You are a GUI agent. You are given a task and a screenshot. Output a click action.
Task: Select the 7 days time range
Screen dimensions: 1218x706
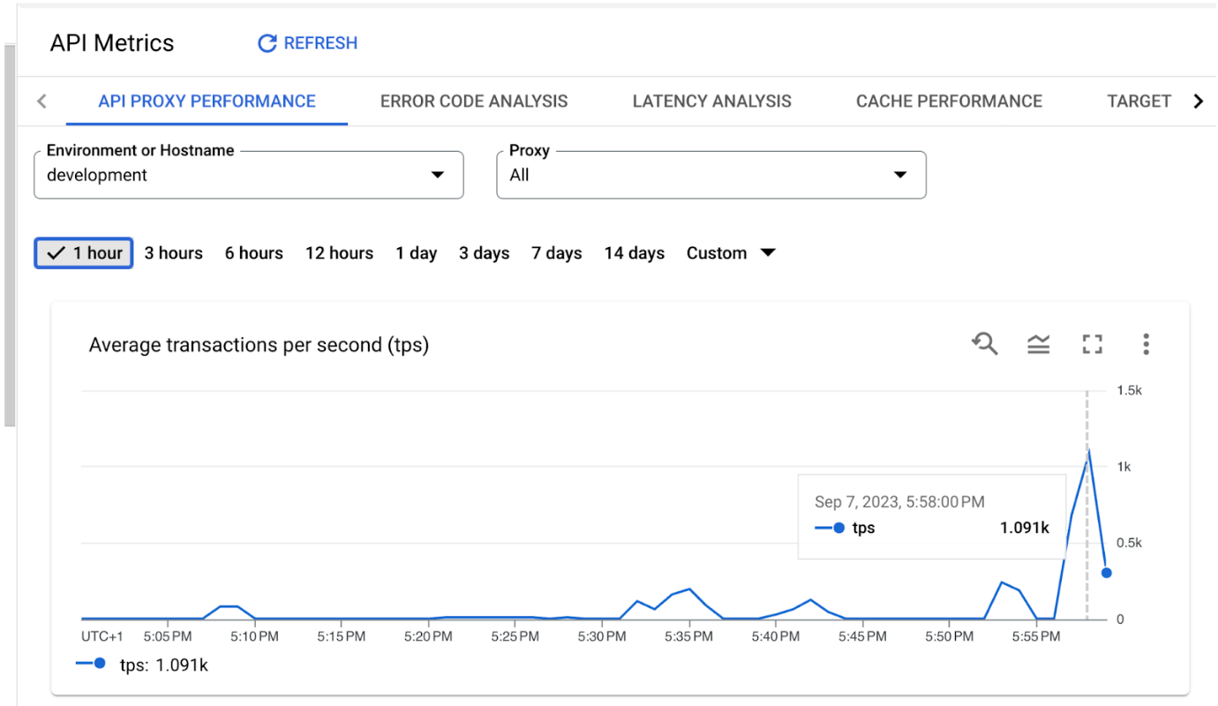click(556, 252)
